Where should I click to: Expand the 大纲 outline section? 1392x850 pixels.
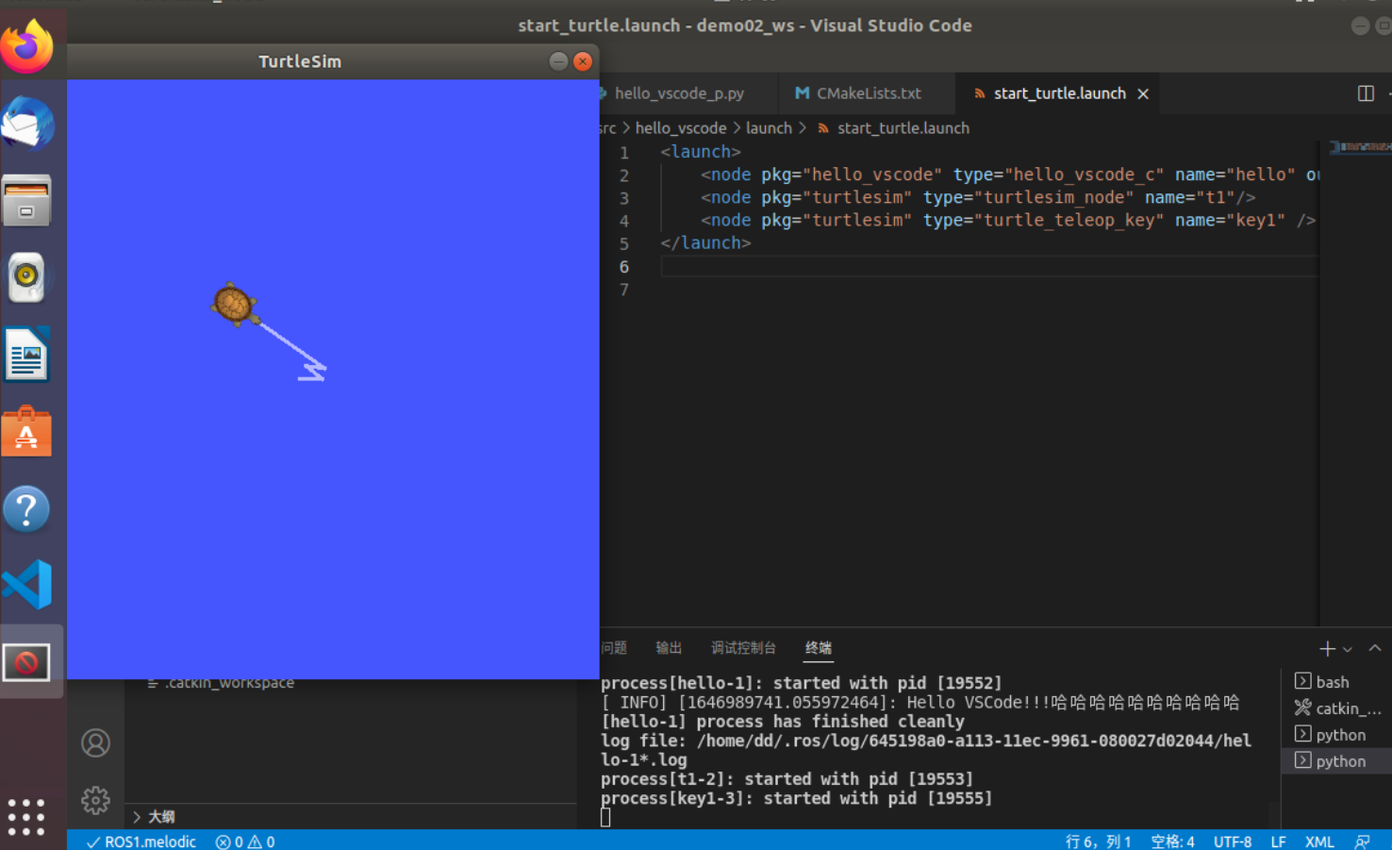158,816
